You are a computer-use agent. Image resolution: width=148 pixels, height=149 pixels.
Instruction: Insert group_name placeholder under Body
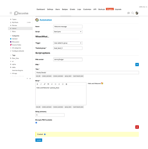pos(68,107)
